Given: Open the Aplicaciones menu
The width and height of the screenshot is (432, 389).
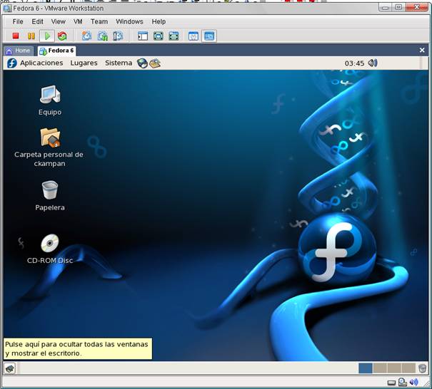Looking at the screenshot, I should pyautogui.click(x=41, y=63).
